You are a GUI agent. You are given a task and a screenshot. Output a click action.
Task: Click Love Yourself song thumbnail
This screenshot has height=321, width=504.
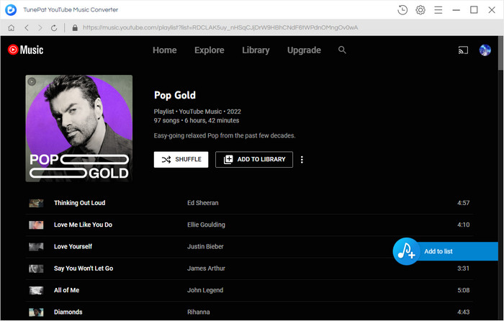(36, 247)
